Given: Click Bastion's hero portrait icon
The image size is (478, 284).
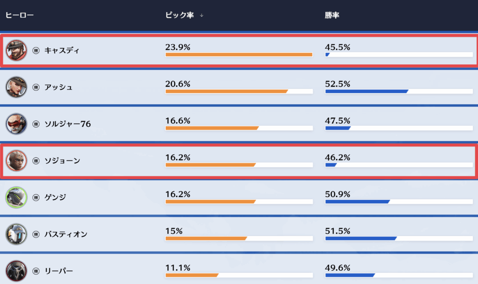Looking at the screenshot, I should (x=16, y=234).
